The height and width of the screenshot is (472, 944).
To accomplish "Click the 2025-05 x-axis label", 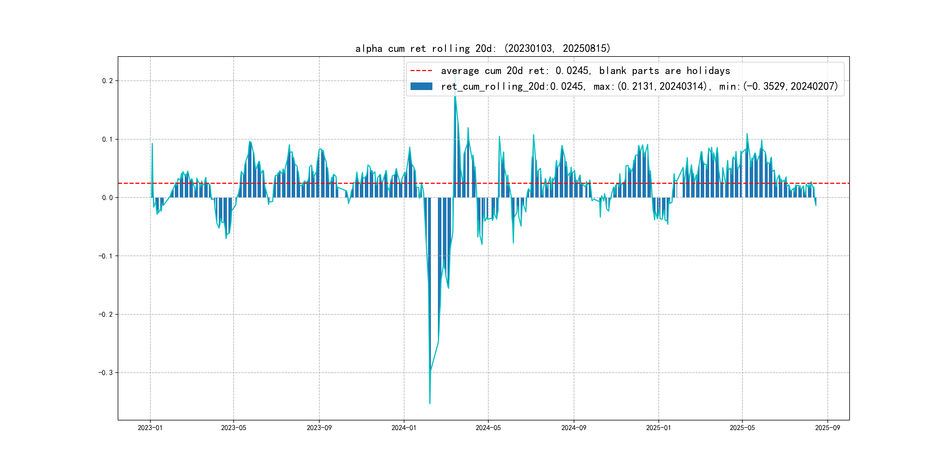I will point(742,428).
